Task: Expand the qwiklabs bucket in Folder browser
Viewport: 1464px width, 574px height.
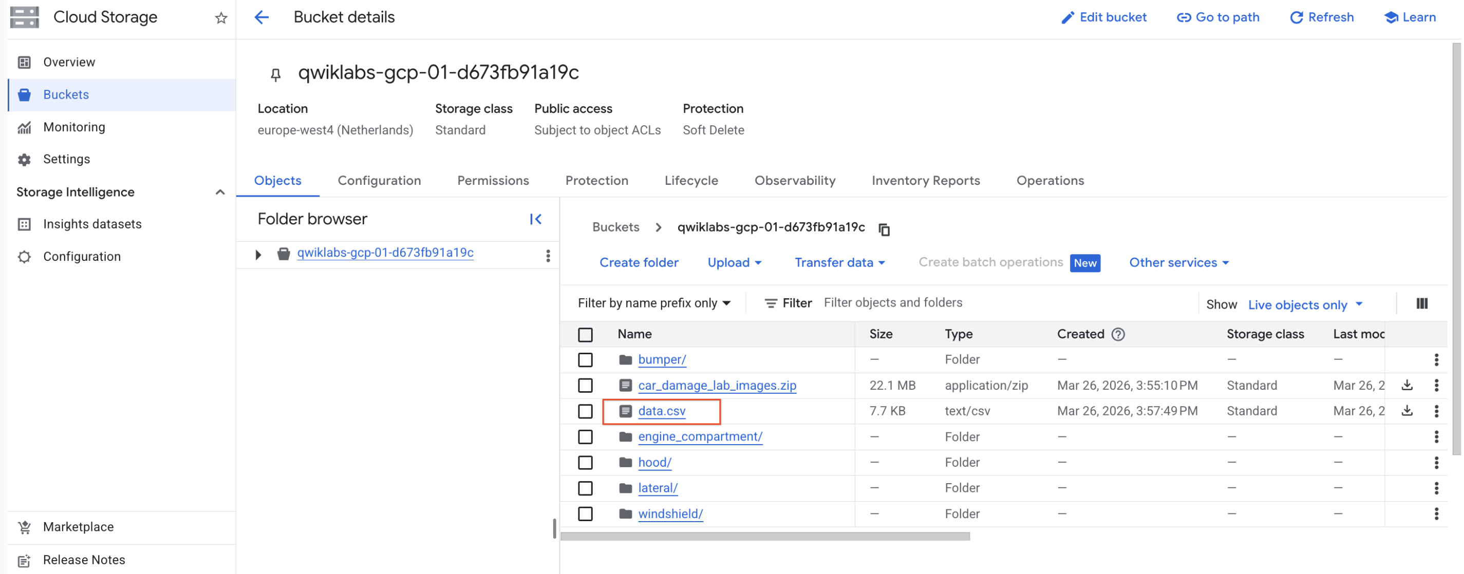Action: click(x=258, y=254)
